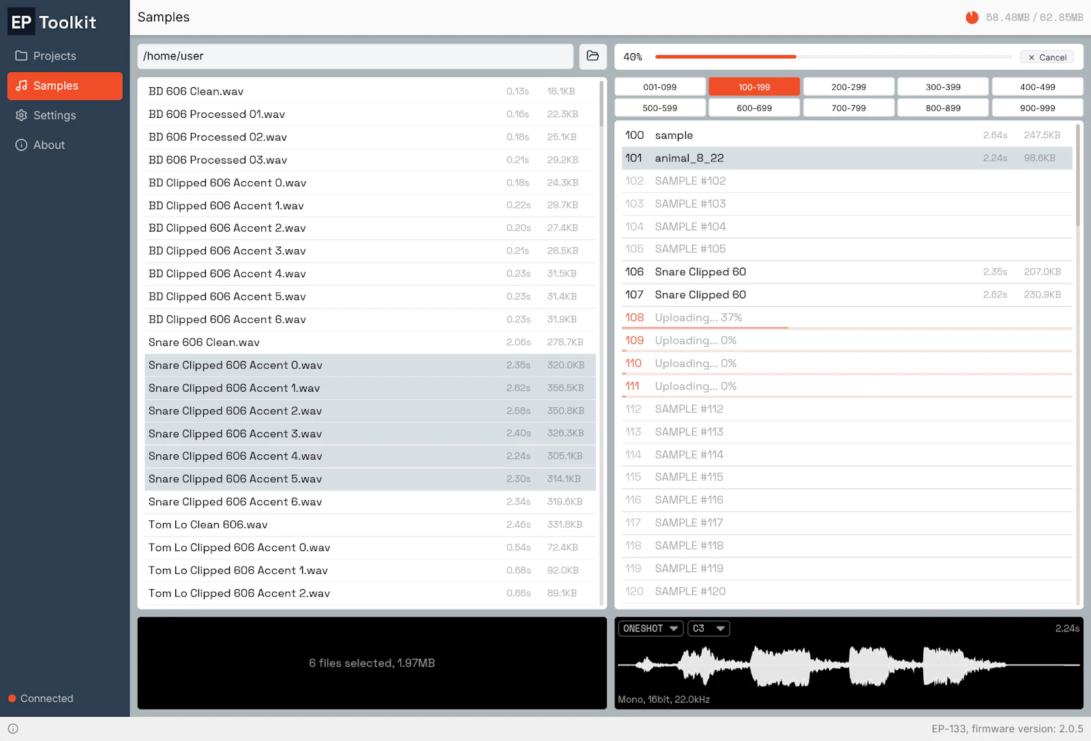Viewport: 1091px width, 741px height.
Task: Select Tom Lo Clipped 606 Accent 0.wav
Action: coord(370,548)
